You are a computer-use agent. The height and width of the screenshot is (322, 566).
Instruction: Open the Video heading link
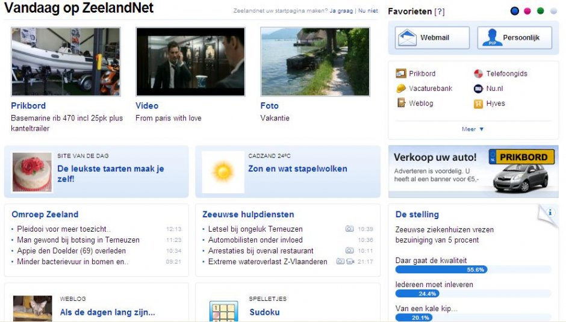click(x=147, y=106)
